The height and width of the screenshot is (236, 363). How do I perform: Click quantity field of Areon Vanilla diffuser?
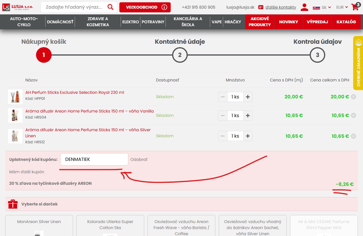[x=235, y=116]
